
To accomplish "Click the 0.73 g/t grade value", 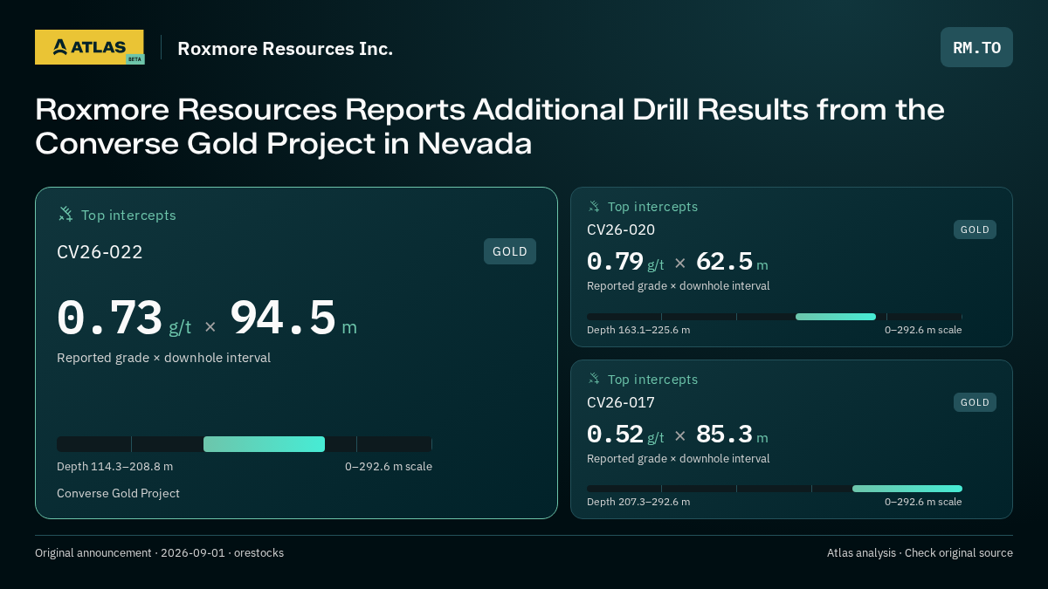I will coord(124,318).
